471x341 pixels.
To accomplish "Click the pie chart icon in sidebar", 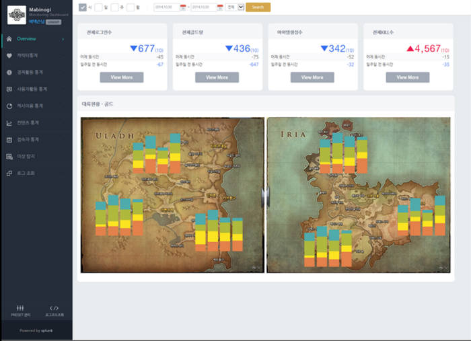I will click(x=9, y=106).
